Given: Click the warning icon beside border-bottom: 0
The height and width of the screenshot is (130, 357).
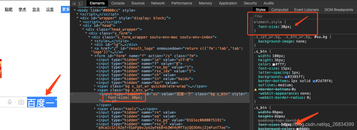Looking at the screenshot, I should (x=256, y=89).
